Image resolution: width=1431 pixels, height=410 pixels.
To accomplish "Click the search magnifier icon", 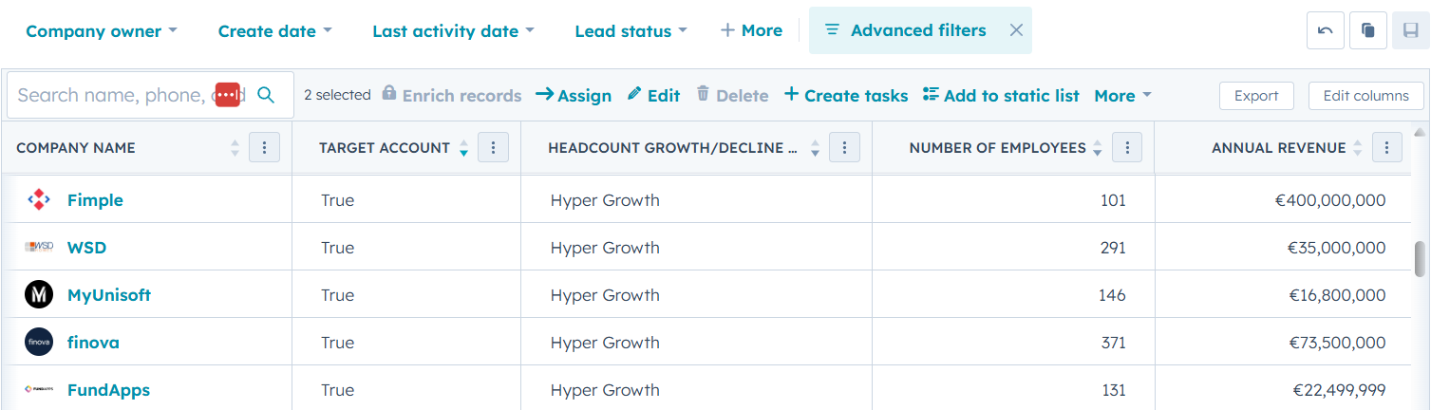I will (266, 95).
